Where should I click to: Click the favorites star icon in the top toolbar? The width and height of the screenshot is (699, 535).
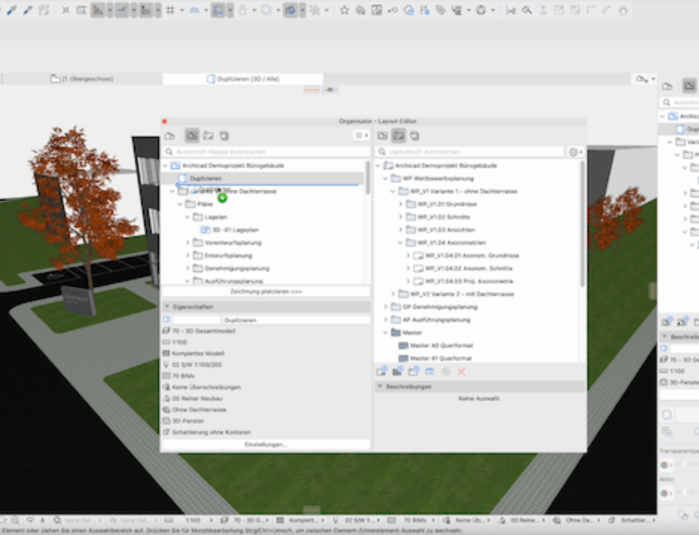[x=343, y=10]
